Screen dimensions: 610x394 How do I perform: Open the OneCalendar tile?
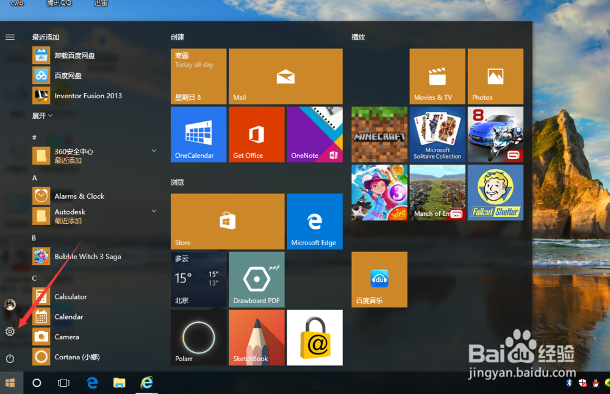click(x=198, y=134)
